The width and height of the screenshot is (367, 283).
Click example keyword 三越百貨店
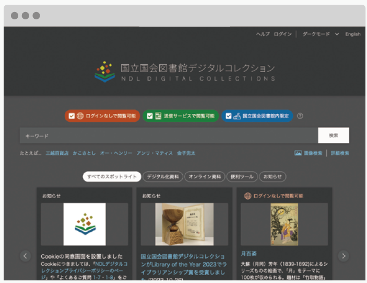[x=57, y=153]
